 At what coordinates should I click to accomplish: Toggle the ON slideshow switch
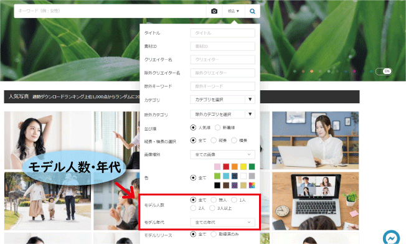[384, 71]
